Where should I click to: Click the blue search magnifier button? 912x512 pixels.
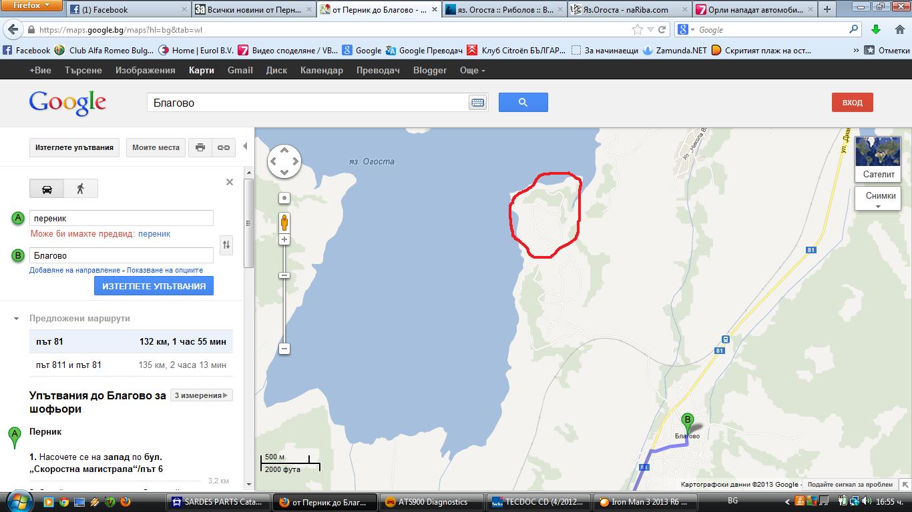[x=523, y=103]
